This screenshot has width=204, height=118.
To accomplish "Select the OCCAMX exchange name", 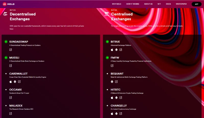I will tap(16, 90).
